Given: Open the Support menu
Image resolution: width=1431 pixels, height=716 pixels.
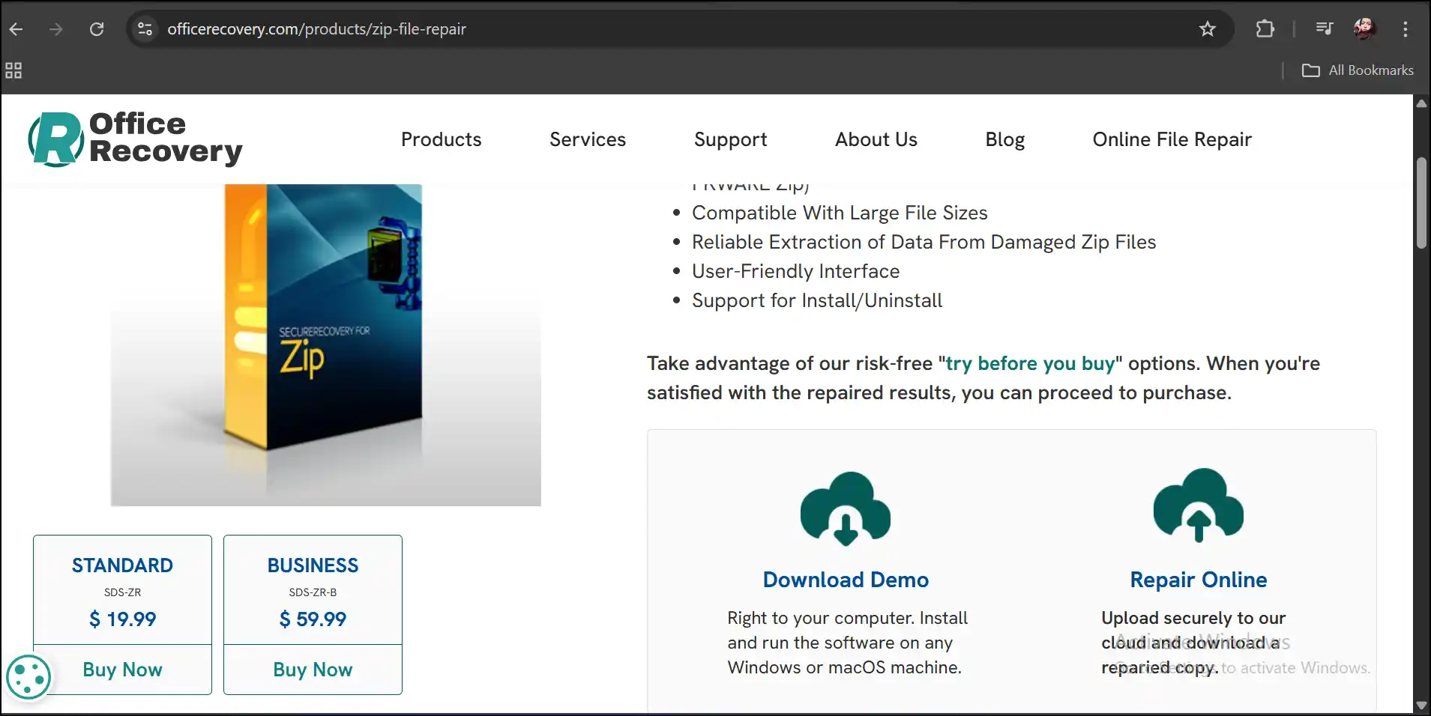Looking at the screenshot, I should point(731,140).
